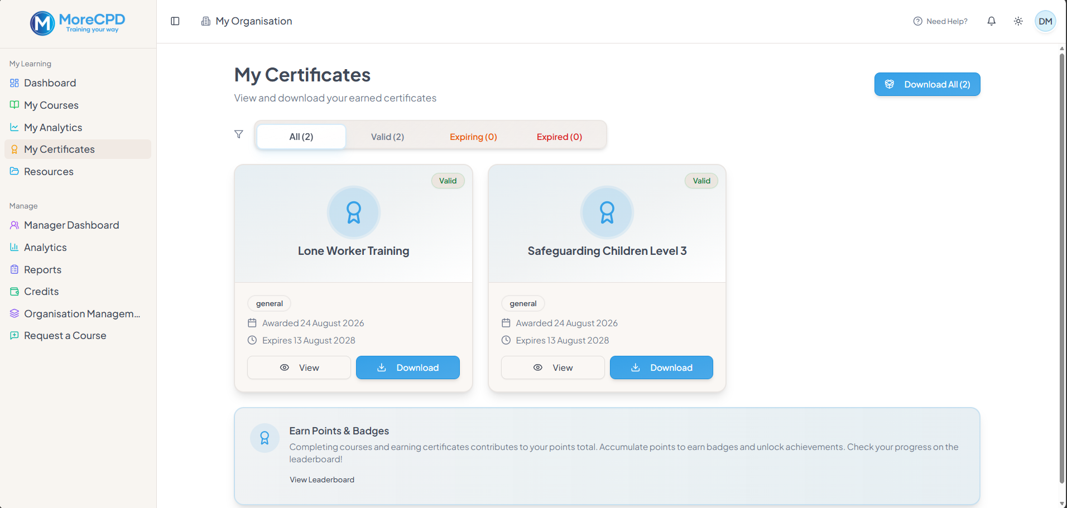
Task: Click Lone Worker Training title
Action: pyautogui.click(x=354, y=251)
